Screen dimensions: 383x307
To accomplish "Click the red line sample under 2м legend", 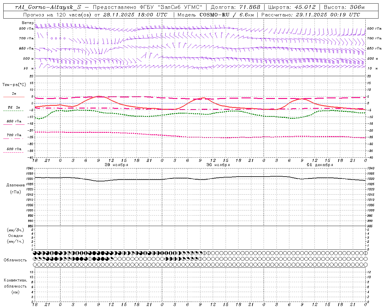I will [14, 97].
